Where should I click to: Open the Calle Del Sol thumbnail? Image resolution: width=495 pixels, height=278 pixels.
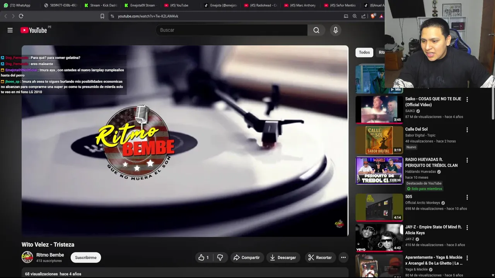(379, 140)
